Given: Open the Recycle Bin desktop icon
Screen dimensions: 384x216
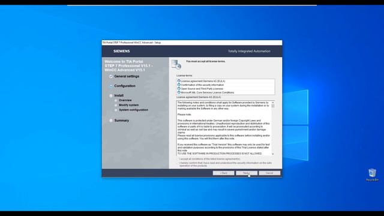Looking at the screenshot, I should (x=372, y=175).
